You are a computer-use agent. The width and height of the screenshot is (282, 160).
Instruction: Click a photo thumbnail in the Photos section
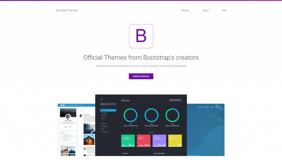click(x=64, y=150)
